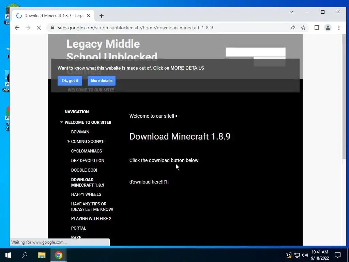Click the address bar URL
The width and height of the screenshot is (349, 262).
(x=135, y=28)
